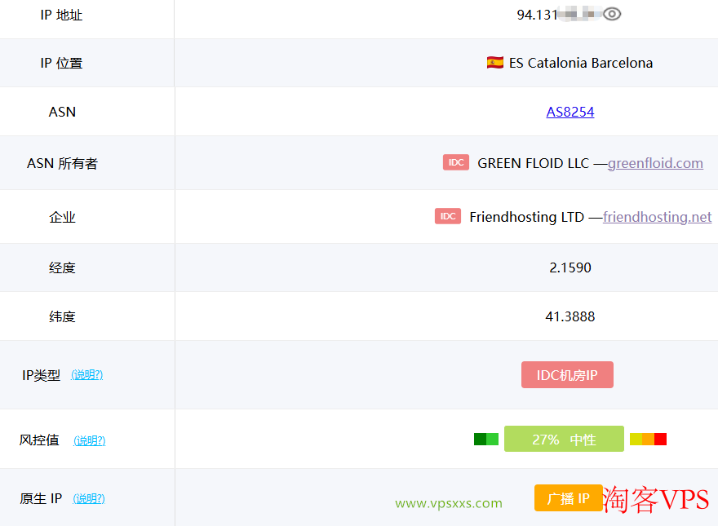Click the green low-risk color blocks
This screenshot has height=526, width=718.
(x=485, y=439)
